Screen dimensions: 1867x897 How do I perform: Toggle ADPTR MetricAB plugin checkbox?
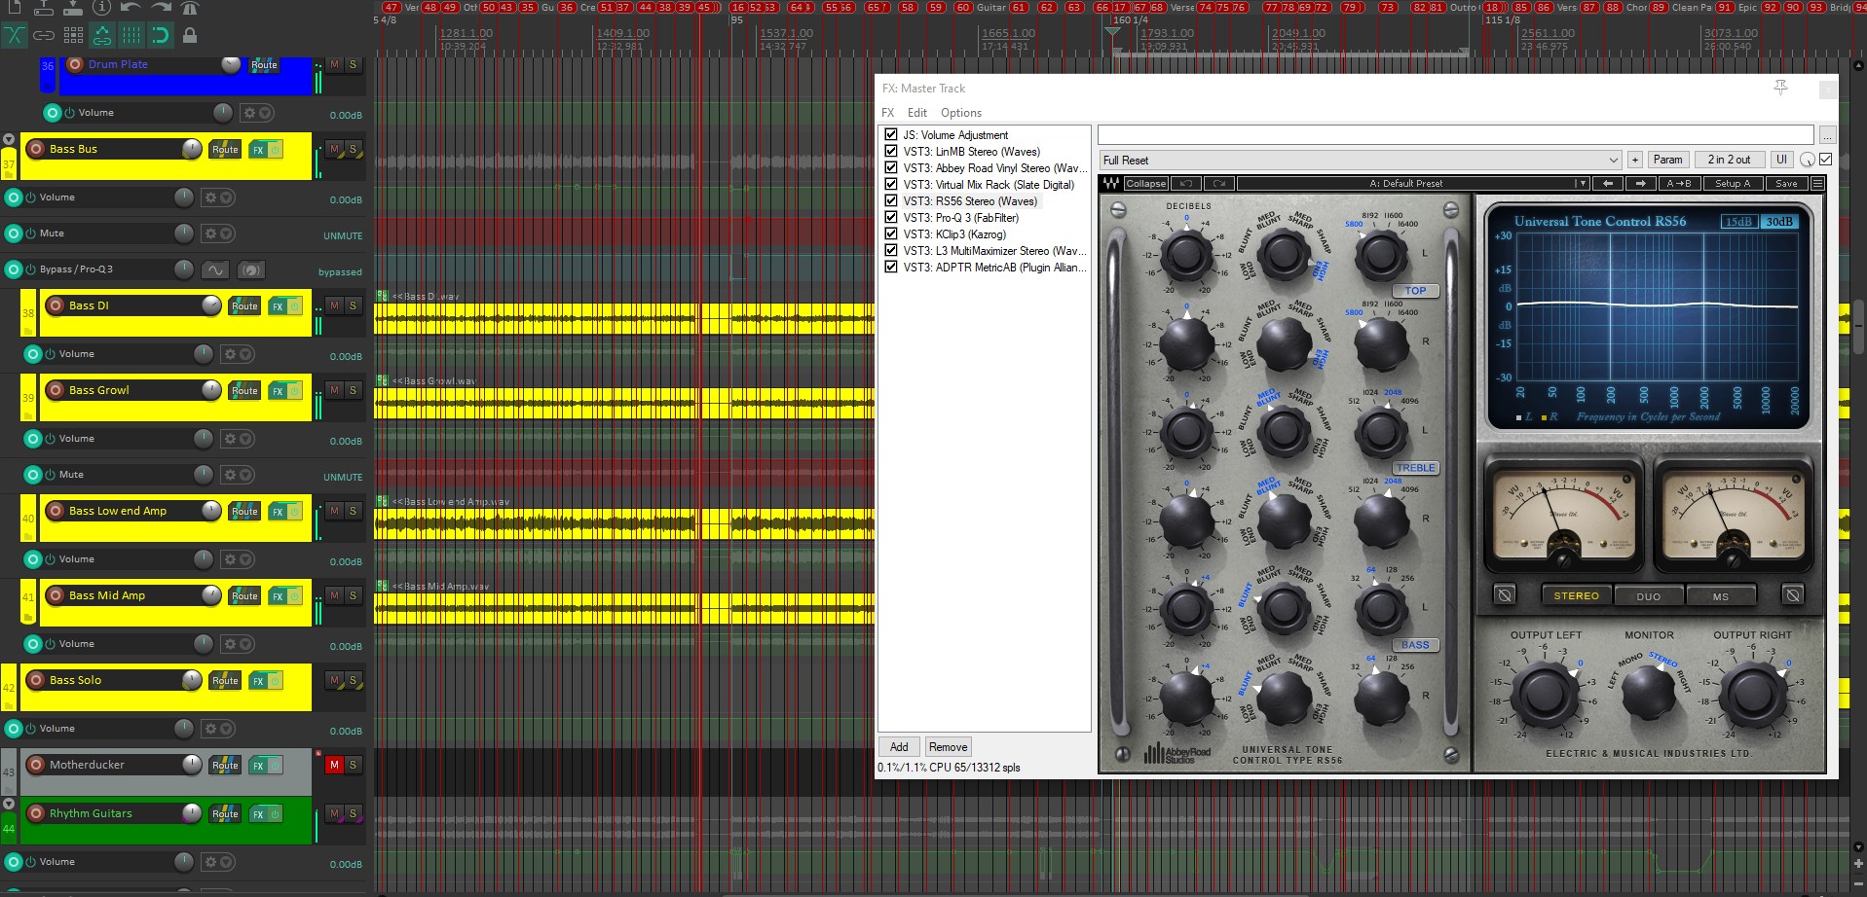(x=890, y=267)
